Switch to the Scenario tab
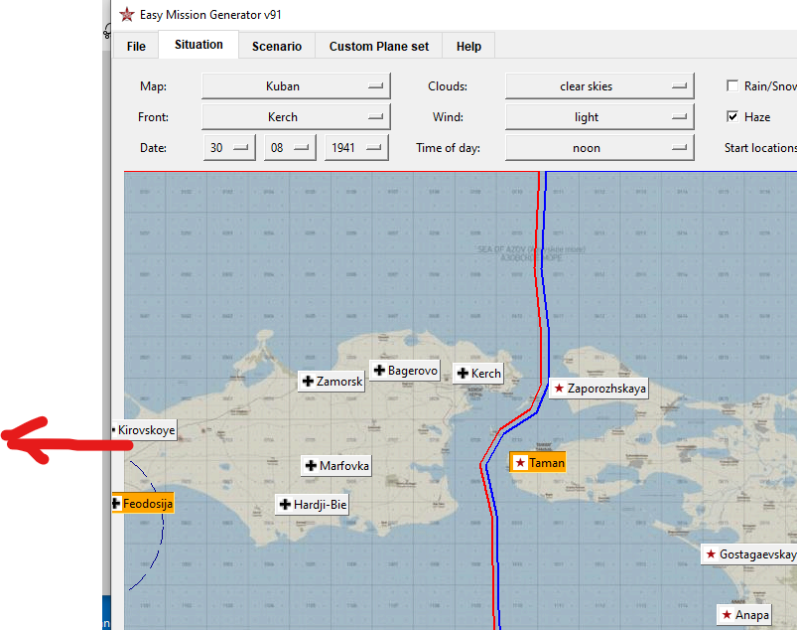This screenshot has width=797, height=630. 277,46
